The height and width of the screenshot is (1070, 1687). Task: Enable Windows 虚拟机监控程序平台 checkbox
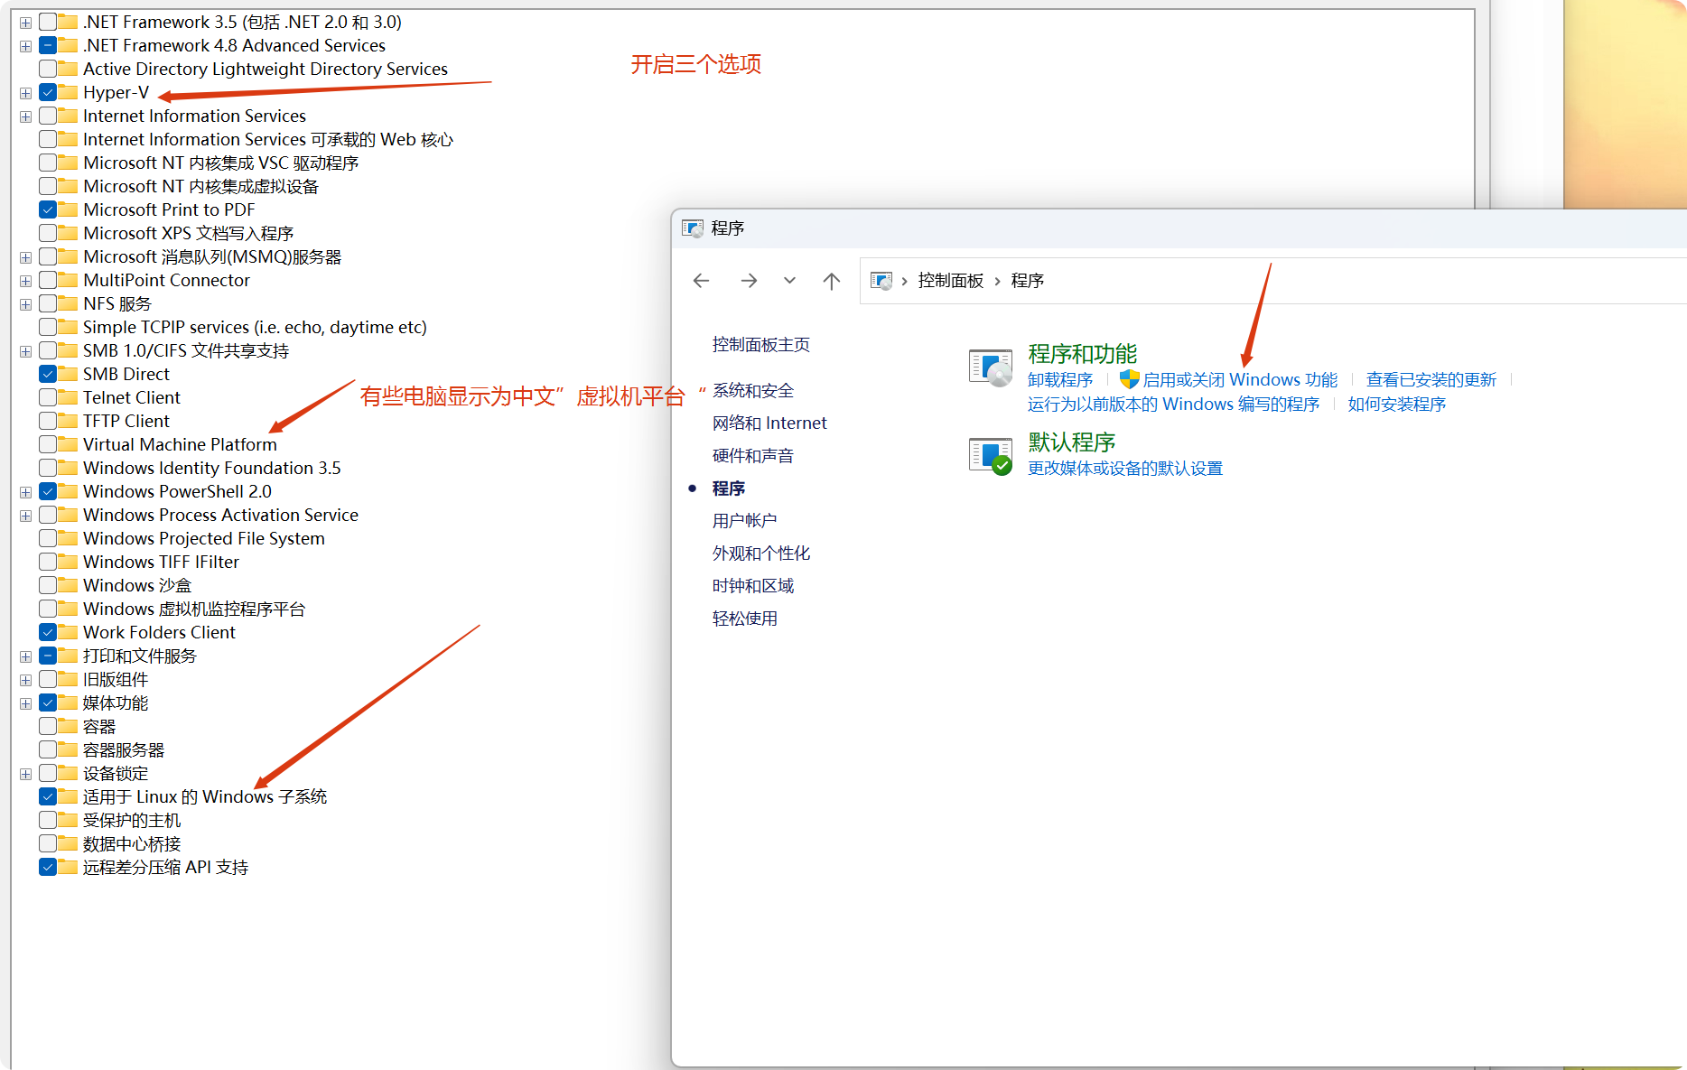[x=48, y=609]
